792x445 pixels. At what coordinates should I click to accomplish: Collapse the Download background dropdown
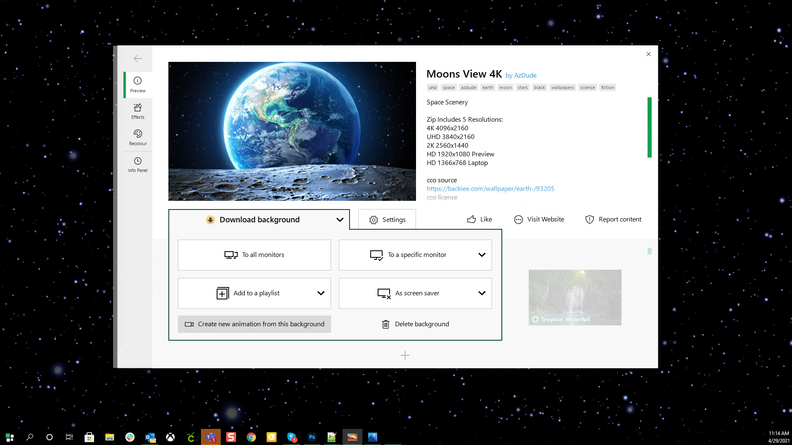pyautogui.click(x=340, y=219)
